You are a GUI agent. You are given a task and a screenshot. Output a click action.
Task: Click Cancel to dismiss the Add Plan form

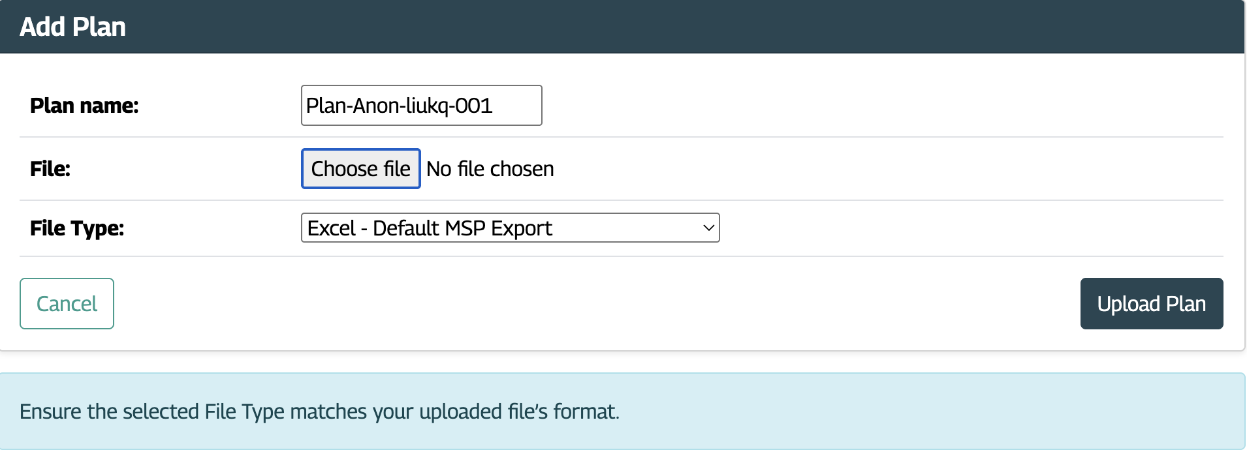(66, 303)
